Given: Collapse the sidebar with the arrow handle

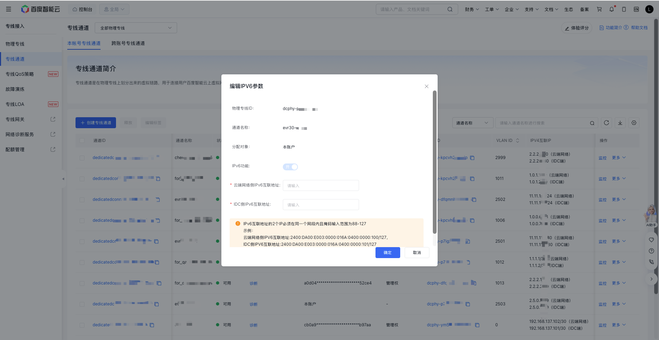Looking at the screenshot, I should pos(63,179).
